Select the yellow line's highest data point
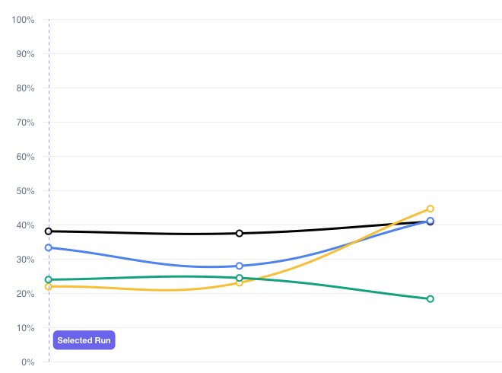502x373 pixels. pyautogui.click(x=431, y=209)
